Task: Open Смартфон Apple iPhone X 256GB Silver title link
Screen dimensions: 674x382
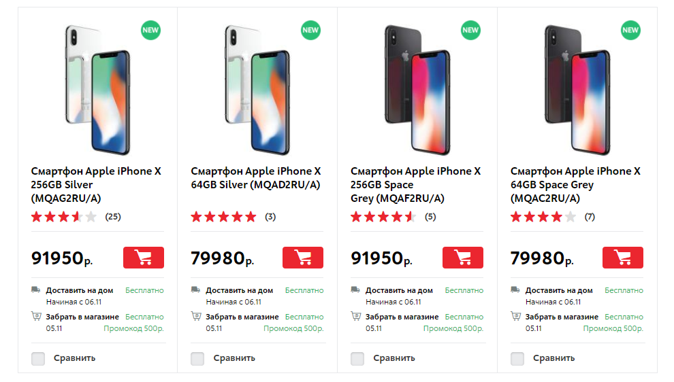Action: pyautogui.click(x=96, y=184)
